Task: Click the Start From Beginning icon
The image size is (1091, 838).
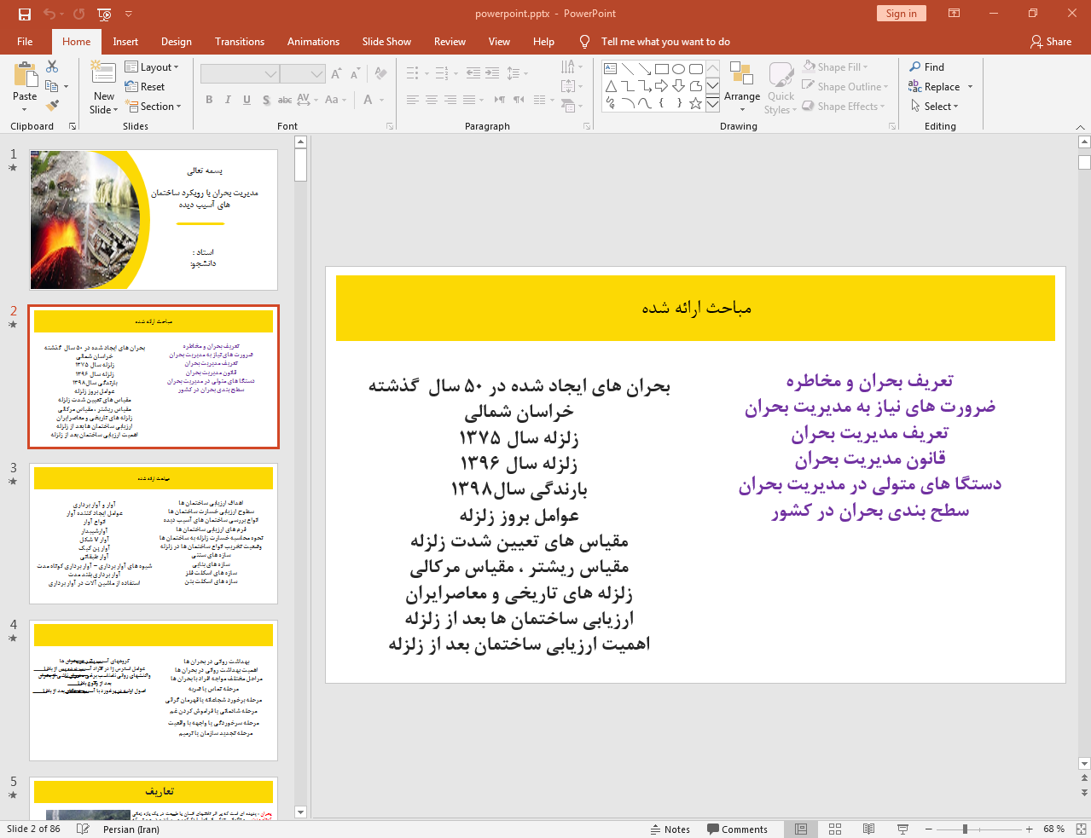Action: pos(105,14)
